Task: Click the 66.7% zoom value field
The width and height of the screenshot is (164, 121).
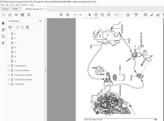Action: point(117,15)
